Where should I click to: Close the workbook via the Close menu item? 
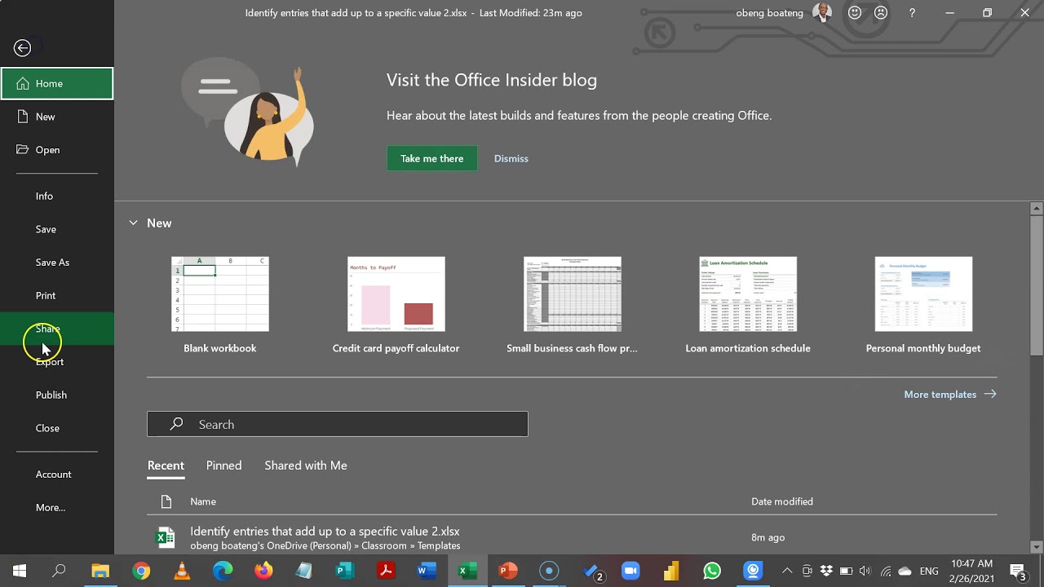point(57,428)
